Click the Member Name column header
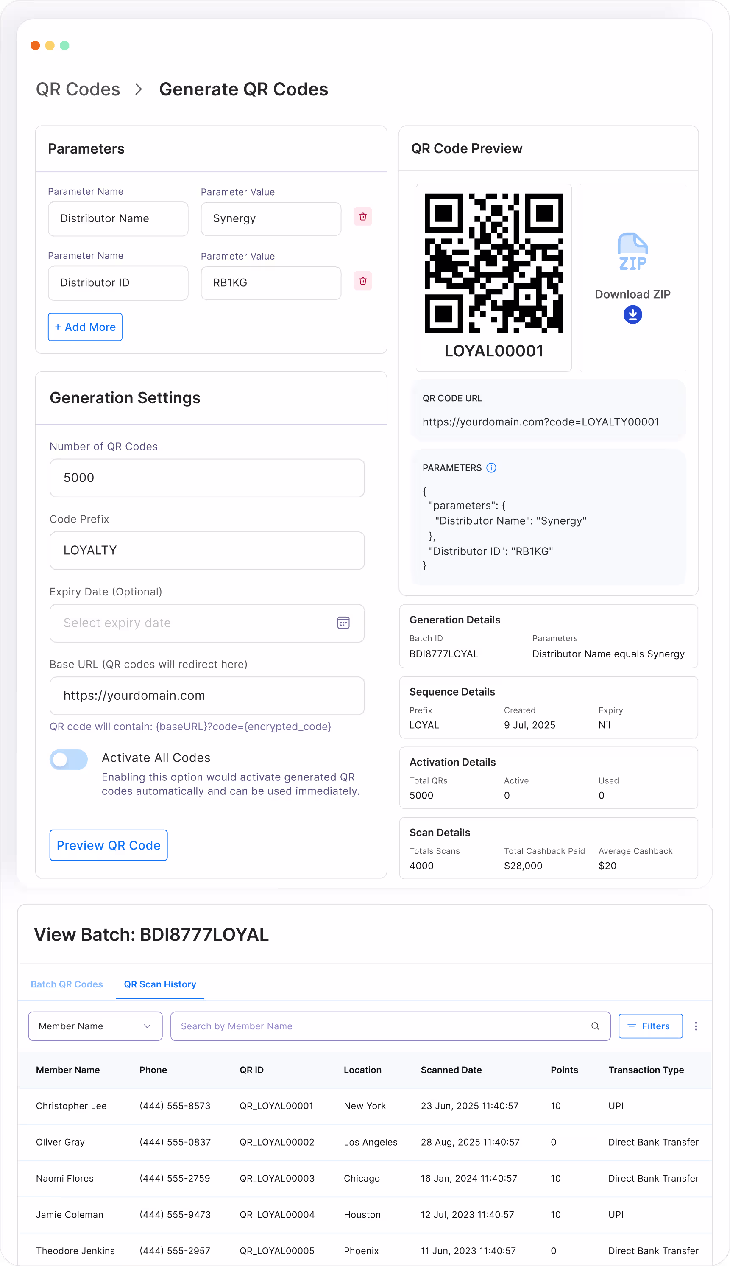 (68, 1069)
